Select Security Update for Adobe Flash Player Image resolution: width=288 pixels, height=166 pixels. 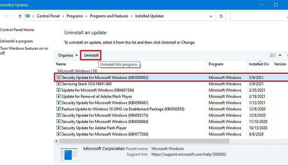click(x=171, y=128)
